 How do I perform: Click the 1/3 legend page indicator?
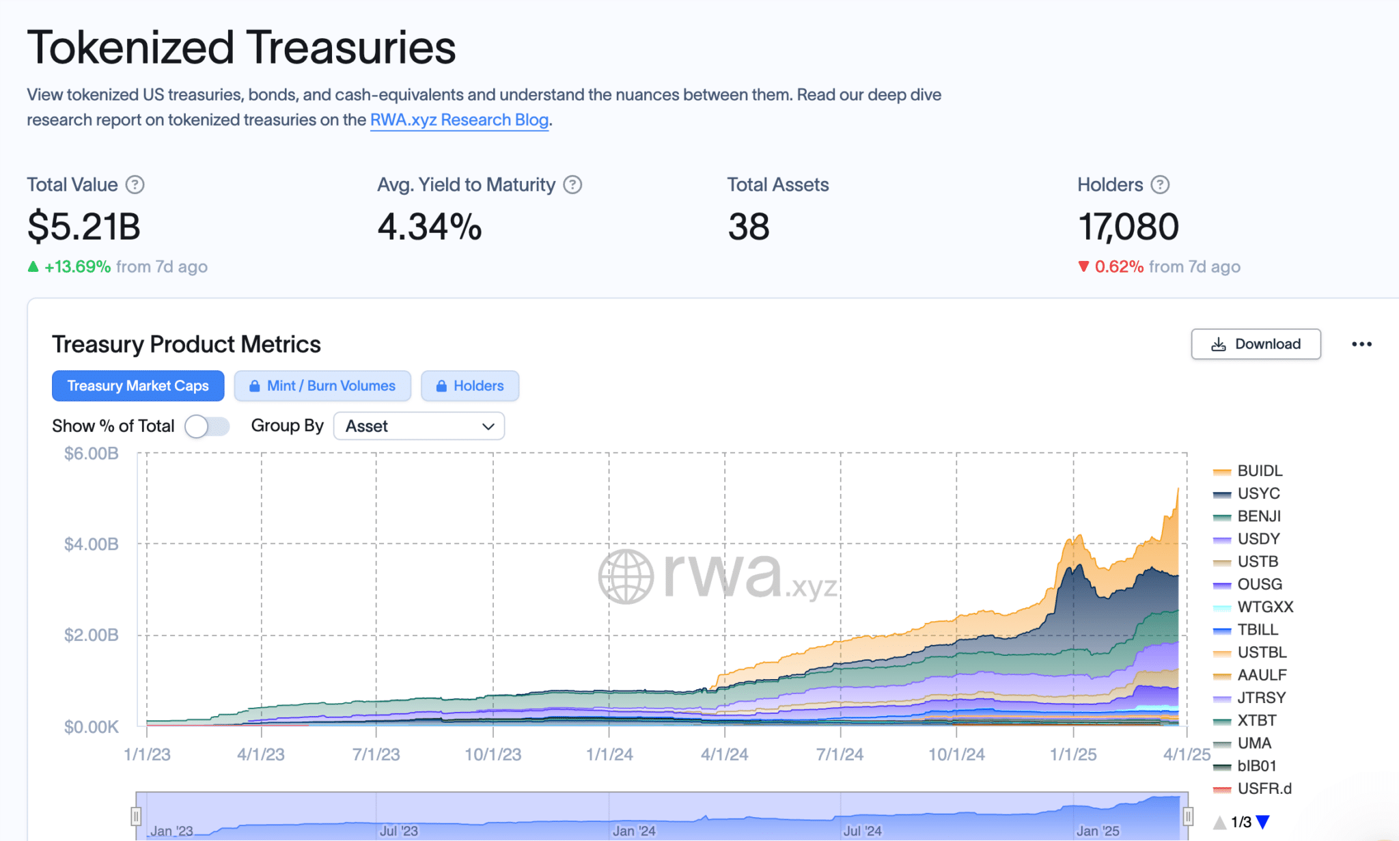pyautogui.click(x=1241, y=822)
